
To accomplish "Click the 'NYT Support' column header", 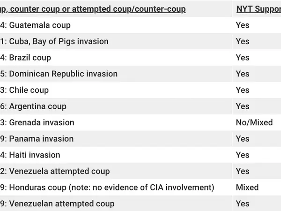I will (x=259, y=9).
